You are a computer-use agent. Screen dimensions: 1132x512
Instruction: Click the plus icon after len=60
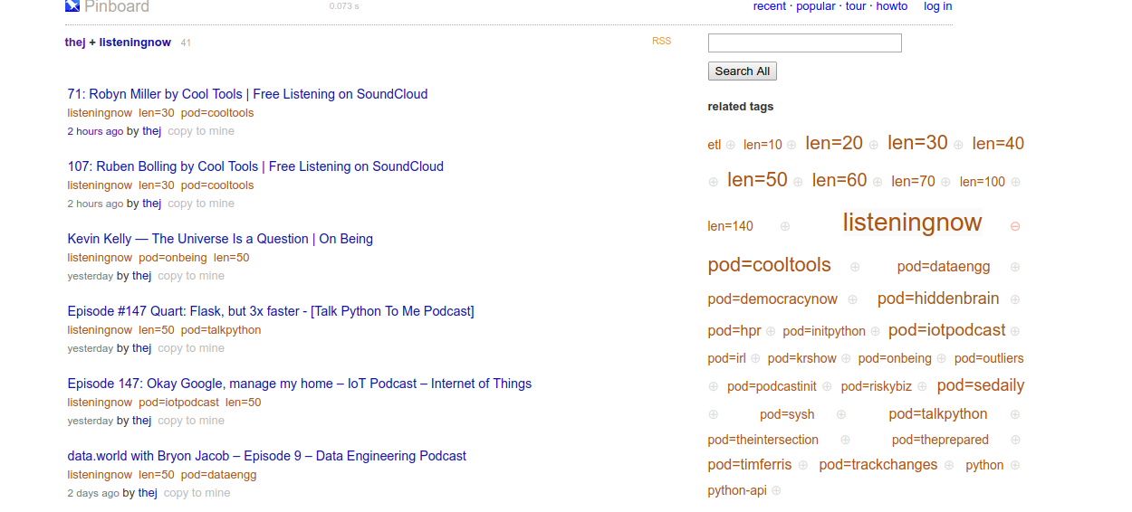[x=878, y=182]
